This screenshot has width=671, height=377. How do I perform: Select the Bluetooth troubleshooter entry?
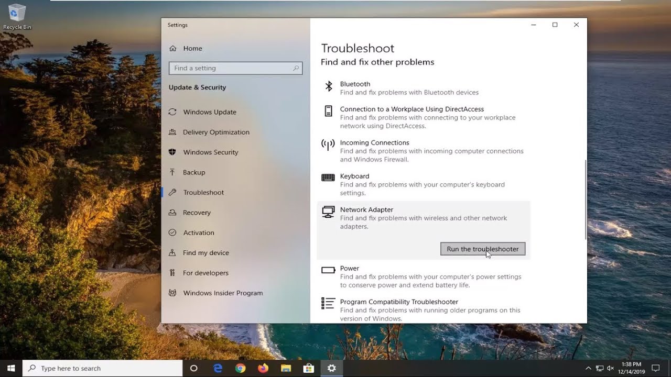[x=424, y=88]
